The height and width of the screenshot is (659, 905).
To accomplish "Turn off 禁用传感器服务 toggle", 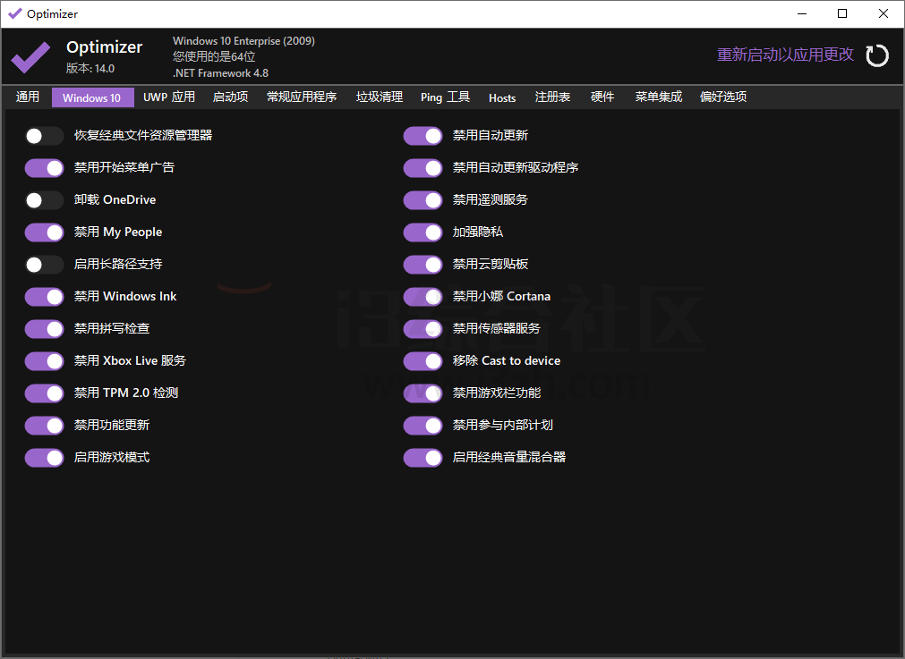I will pyautogui.click(x=423, y=329).
